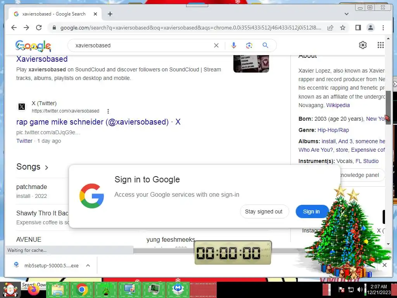Open the Xaviersobased SoundCloud result
397x298 pixels.
[x=42, y=59]
